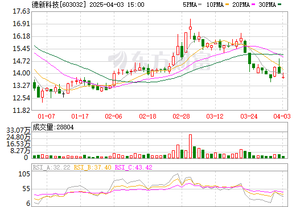Select the 02-06 date label
296x207 pixels.
pos(114,116)
